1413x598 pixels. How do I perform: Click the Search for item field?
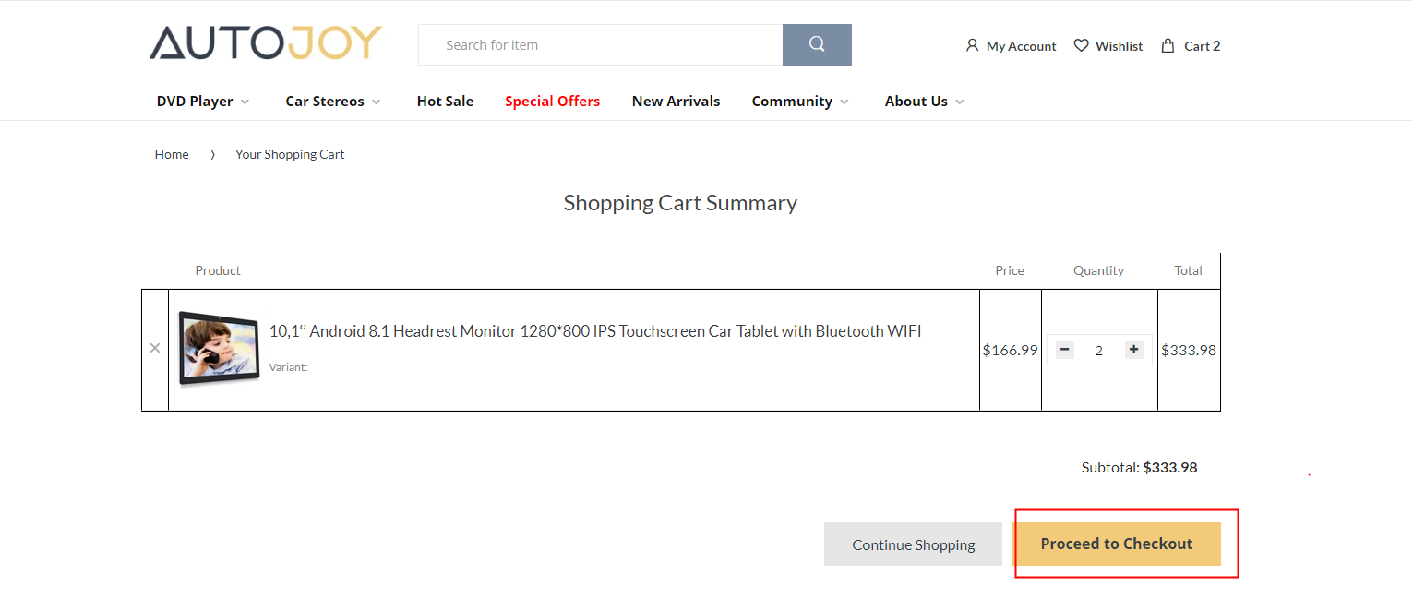600,45
